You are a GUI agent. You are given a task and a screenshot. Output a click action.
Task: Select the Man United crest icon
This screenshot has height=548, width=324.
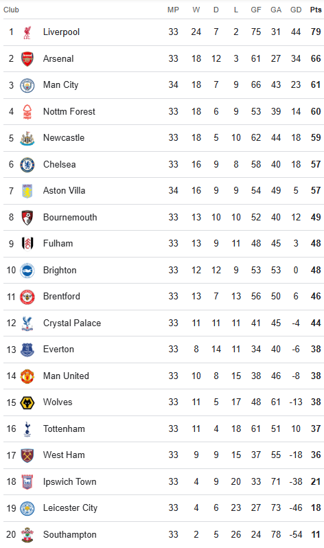27,376
